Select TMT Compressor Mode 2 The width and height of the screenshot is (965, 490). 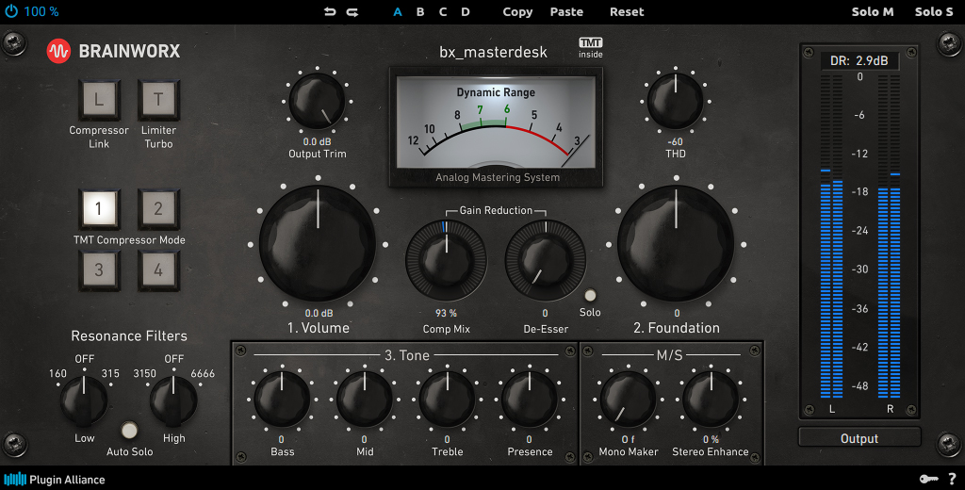tap(158, 208)
